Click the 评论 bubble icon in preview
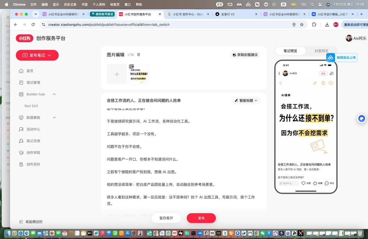The image size is (368, 239). click(327, 183)
